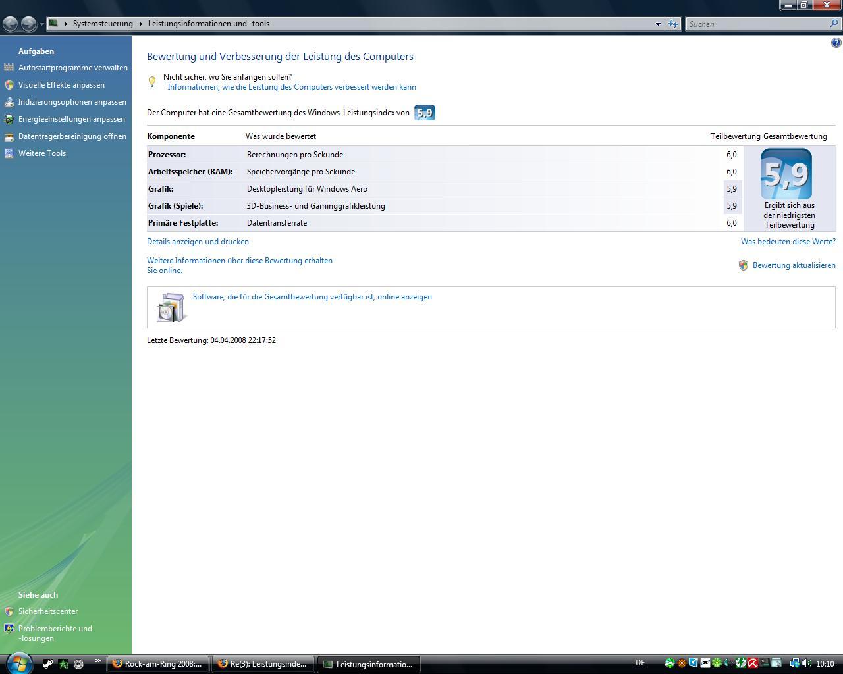
Task: Click the help question mark icon
Action: click(836, 43)
